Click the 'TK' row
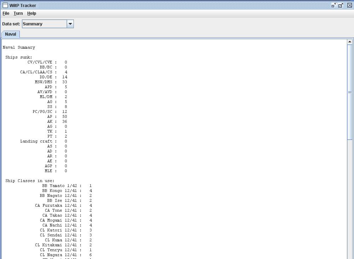This screenshot has height=259, width=354. tap(57, 132)
